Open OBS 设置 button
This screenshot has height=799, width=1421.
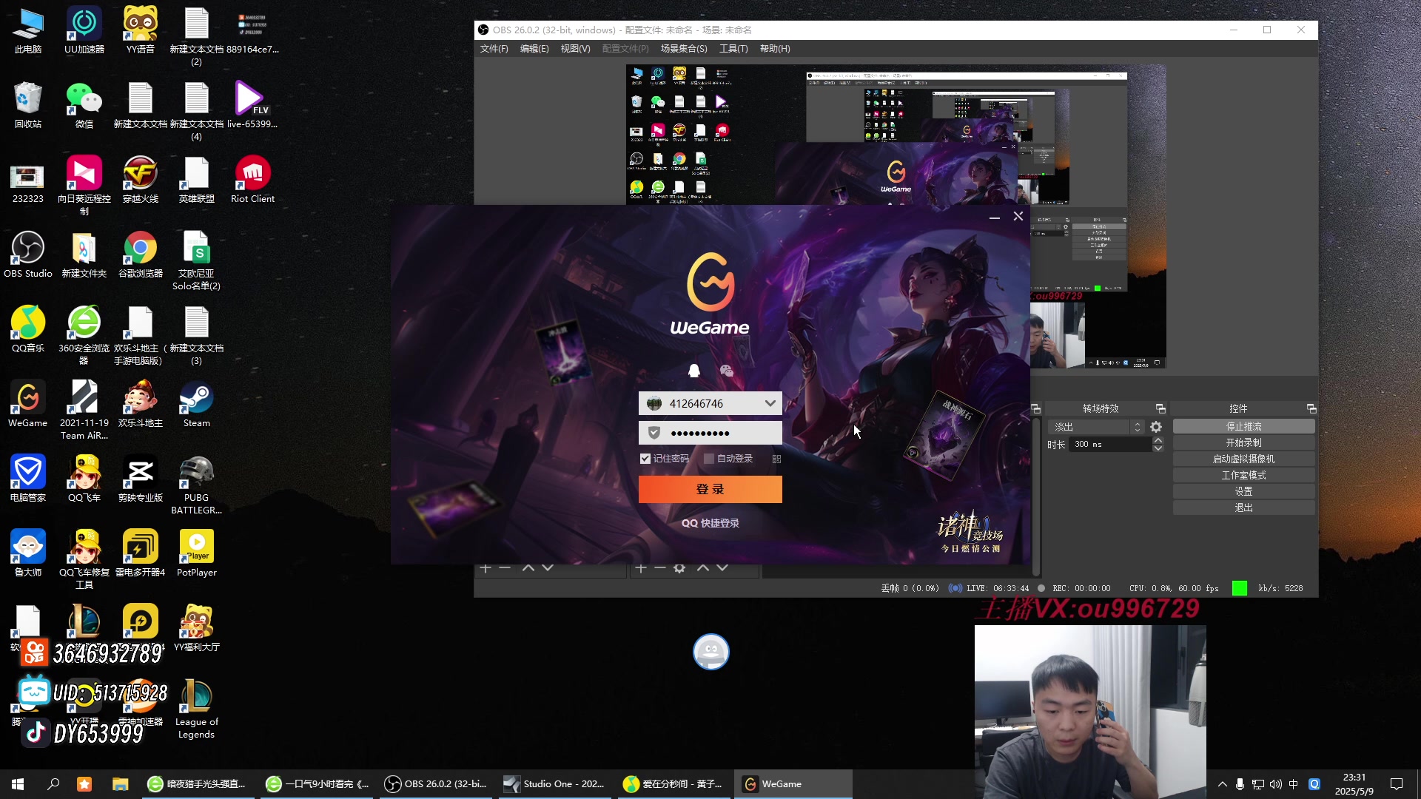[x=1243, y=492]
